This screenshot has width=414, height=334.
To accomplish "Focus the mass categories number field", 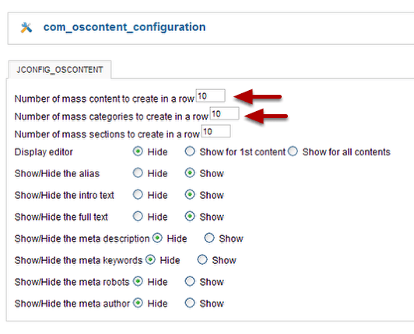I will [x=224, y=113].
